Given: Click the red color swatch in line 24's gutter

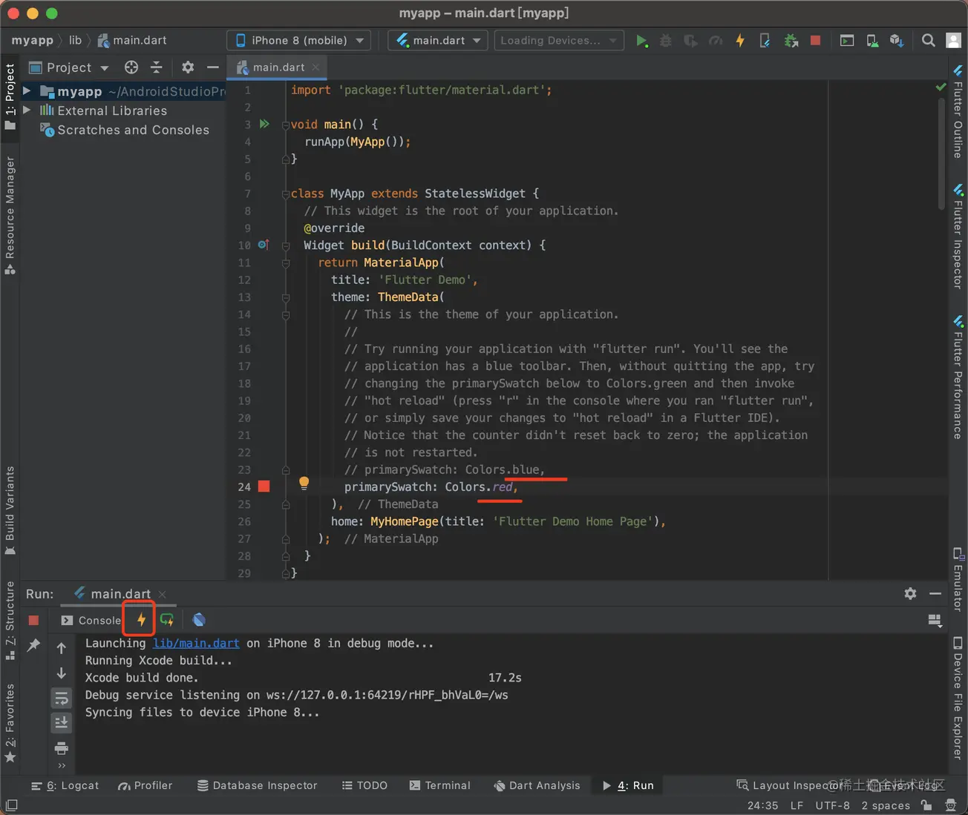Looking at the screenshot, I should (264, 486).
